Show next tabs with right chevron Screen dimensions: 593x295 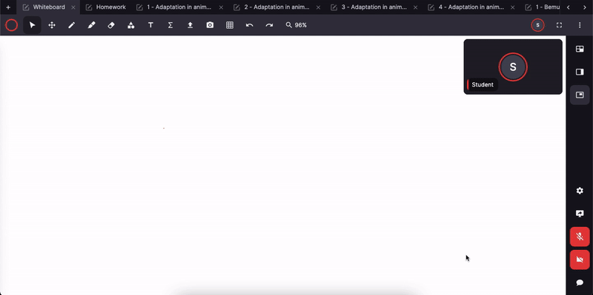tap(585, 7)
